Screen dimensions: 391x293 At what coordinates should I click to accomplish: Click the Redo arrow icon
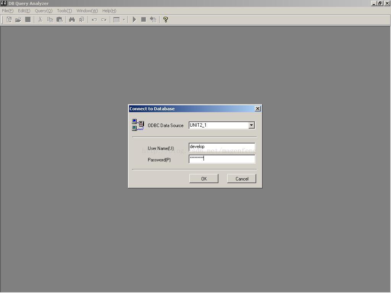click(104, 19)
